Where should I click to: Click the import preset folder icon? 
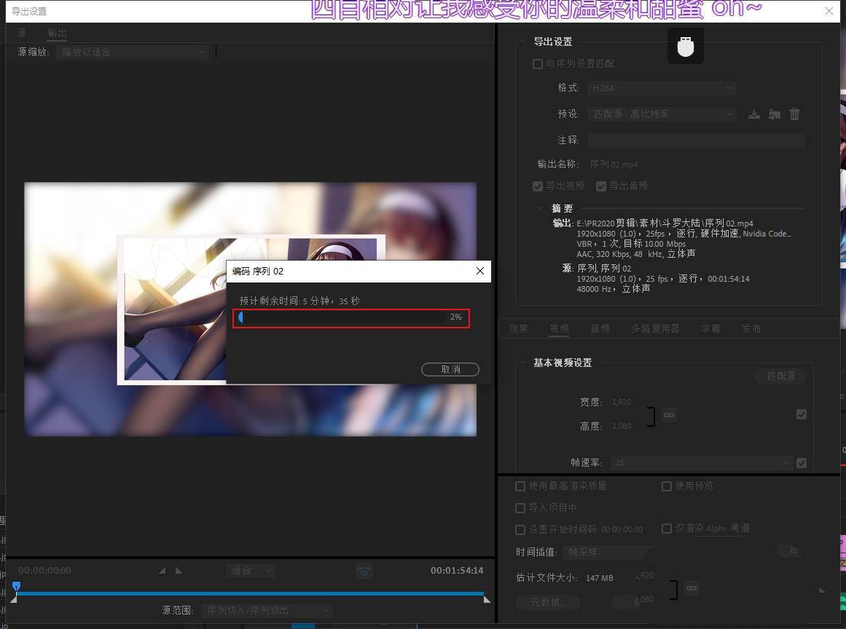tap(775, 114)
